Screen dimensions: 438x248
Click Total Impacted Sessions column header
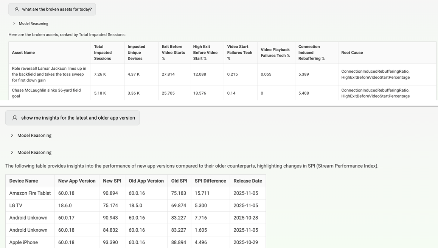pyautogui.click(x=103, y=53)
